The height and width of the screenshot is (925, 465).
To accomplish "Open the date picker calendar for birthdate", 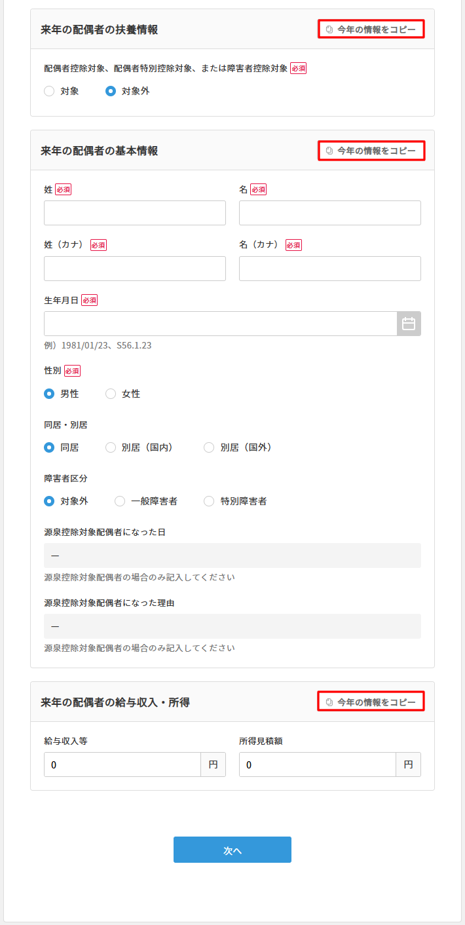I will click(410, 323).
